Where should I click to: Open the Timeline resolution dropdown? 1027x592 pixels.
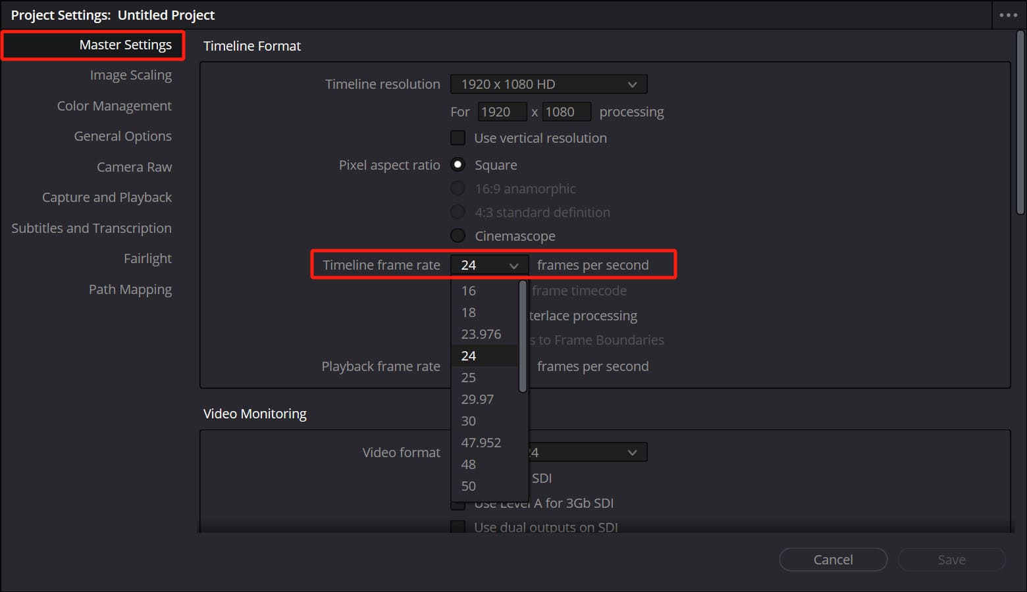tap(548, 84)
